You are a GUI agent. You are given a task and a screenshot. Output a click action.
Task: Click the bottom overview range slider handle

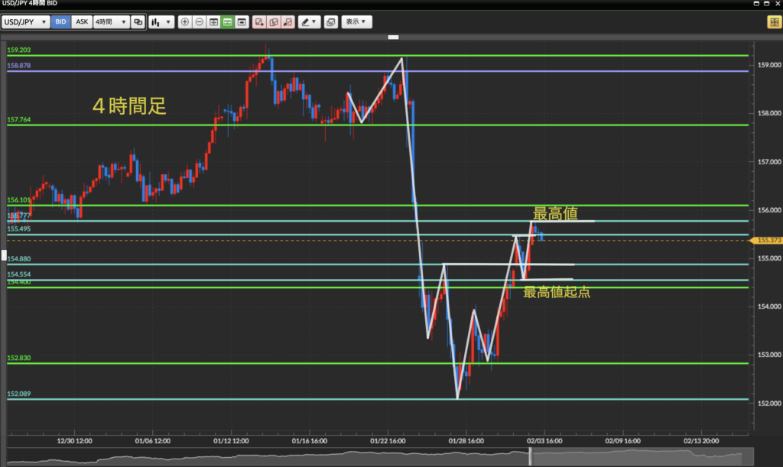point(530,456)
